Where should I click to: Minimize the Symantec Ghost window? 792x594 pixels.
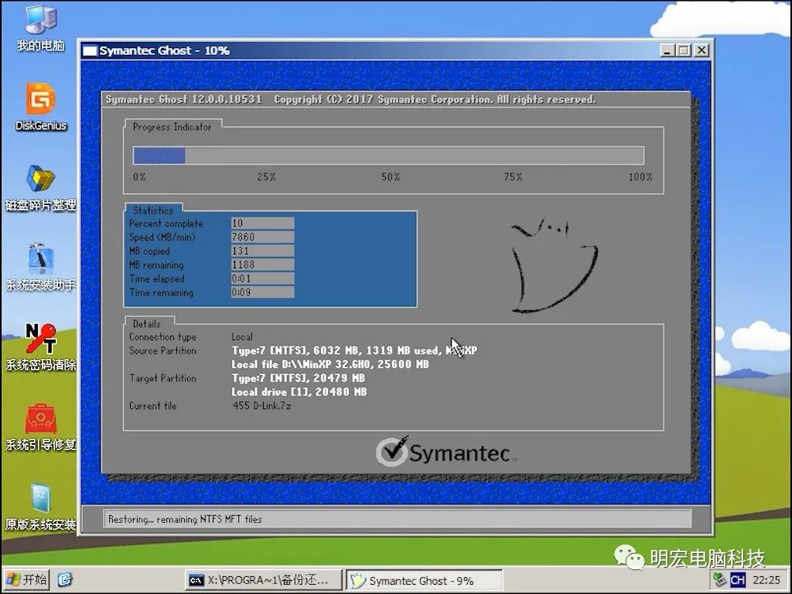pos(667,50)
